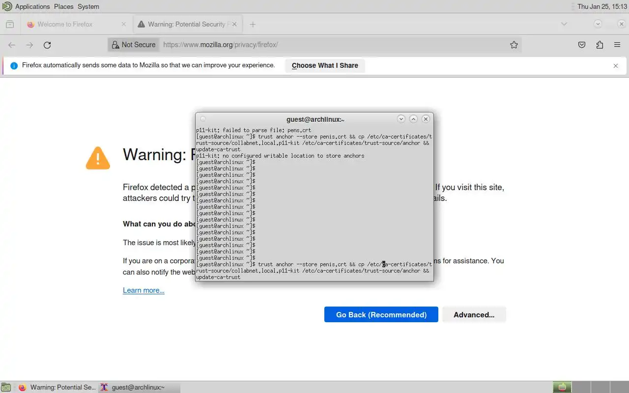
Task: Click the 'failed to parse file' terminal line
Action: [x=254, y=130]
